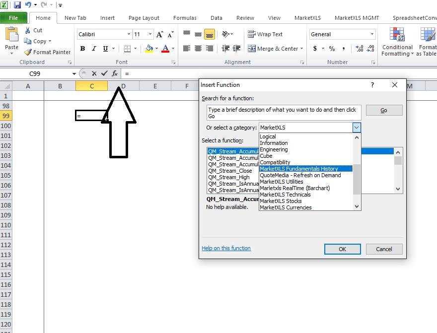Apply Accounting Number Format dollar sign
Screen dimensions: 437x333
click(315, 49)
